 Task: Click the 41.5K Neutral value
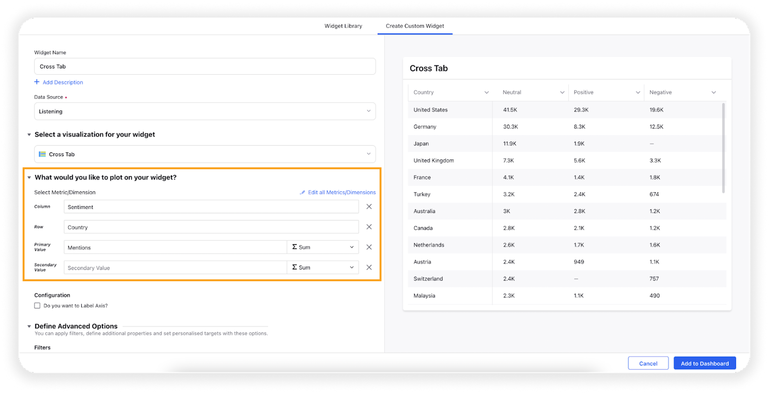coord(510,110)
